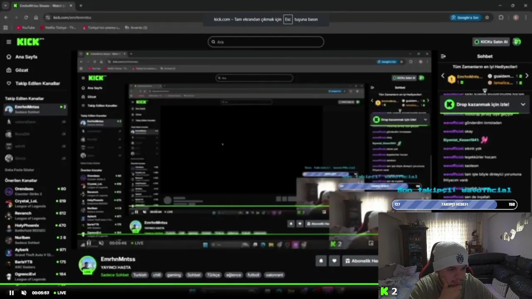Open the Nuriben recommended channel
Screen dimensions: 532x299
click(35, 240)
